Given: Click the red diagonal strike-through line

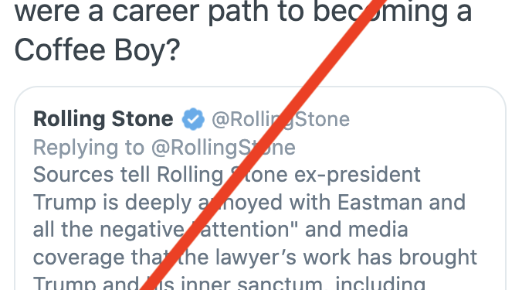Looking at the screenshot, I should pos(263,145).
